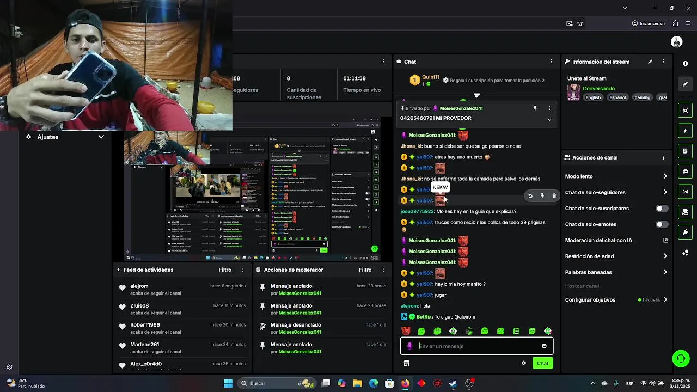Open the info icon in the right sidebar

point(685,64)
